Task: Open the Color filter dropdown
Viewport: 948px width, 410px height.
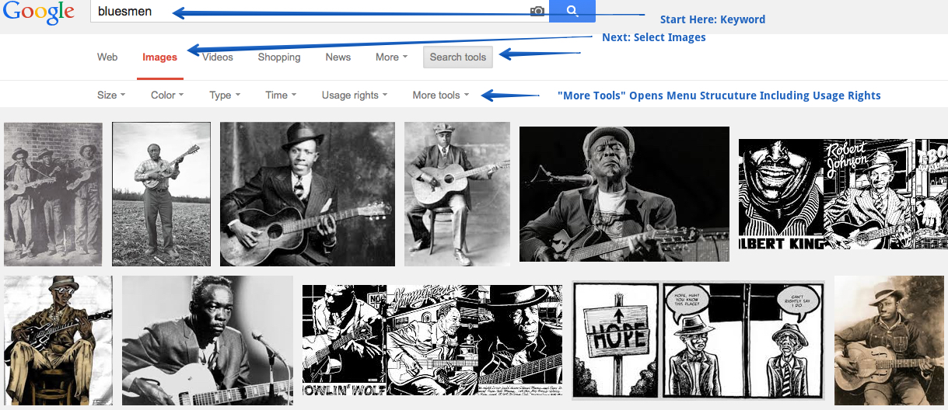Action: [167, 95]
